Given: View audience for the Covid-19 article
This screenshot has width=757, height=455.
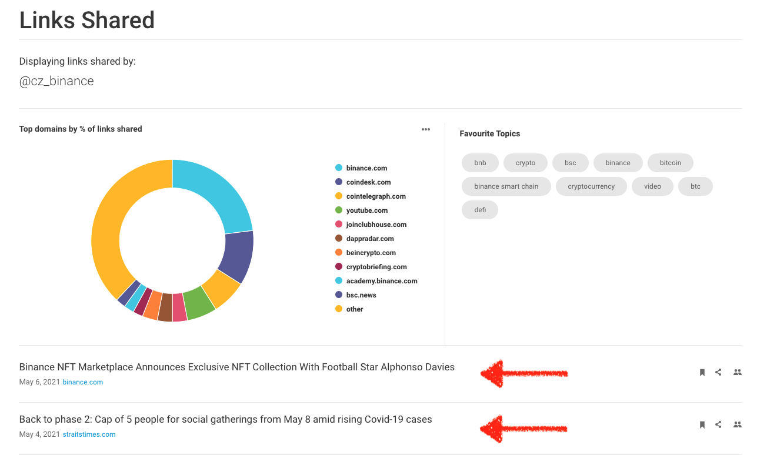Looking at the screenshot, I should 737,424.
